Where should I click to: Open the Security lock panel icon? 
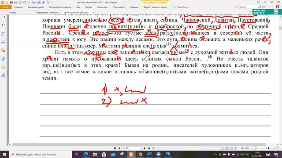3,67
